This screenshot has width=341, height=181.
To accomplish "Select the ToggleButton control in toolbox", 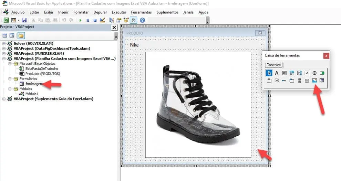I will point(322,73).
